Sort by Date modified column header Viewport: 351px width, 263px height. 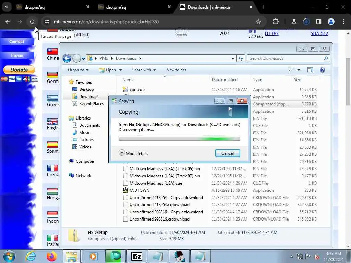(225, 79)
